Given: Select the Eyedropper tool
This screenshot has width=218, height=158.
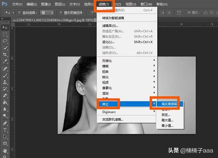Looking at the screenshot, I should [x=5, y=62].
